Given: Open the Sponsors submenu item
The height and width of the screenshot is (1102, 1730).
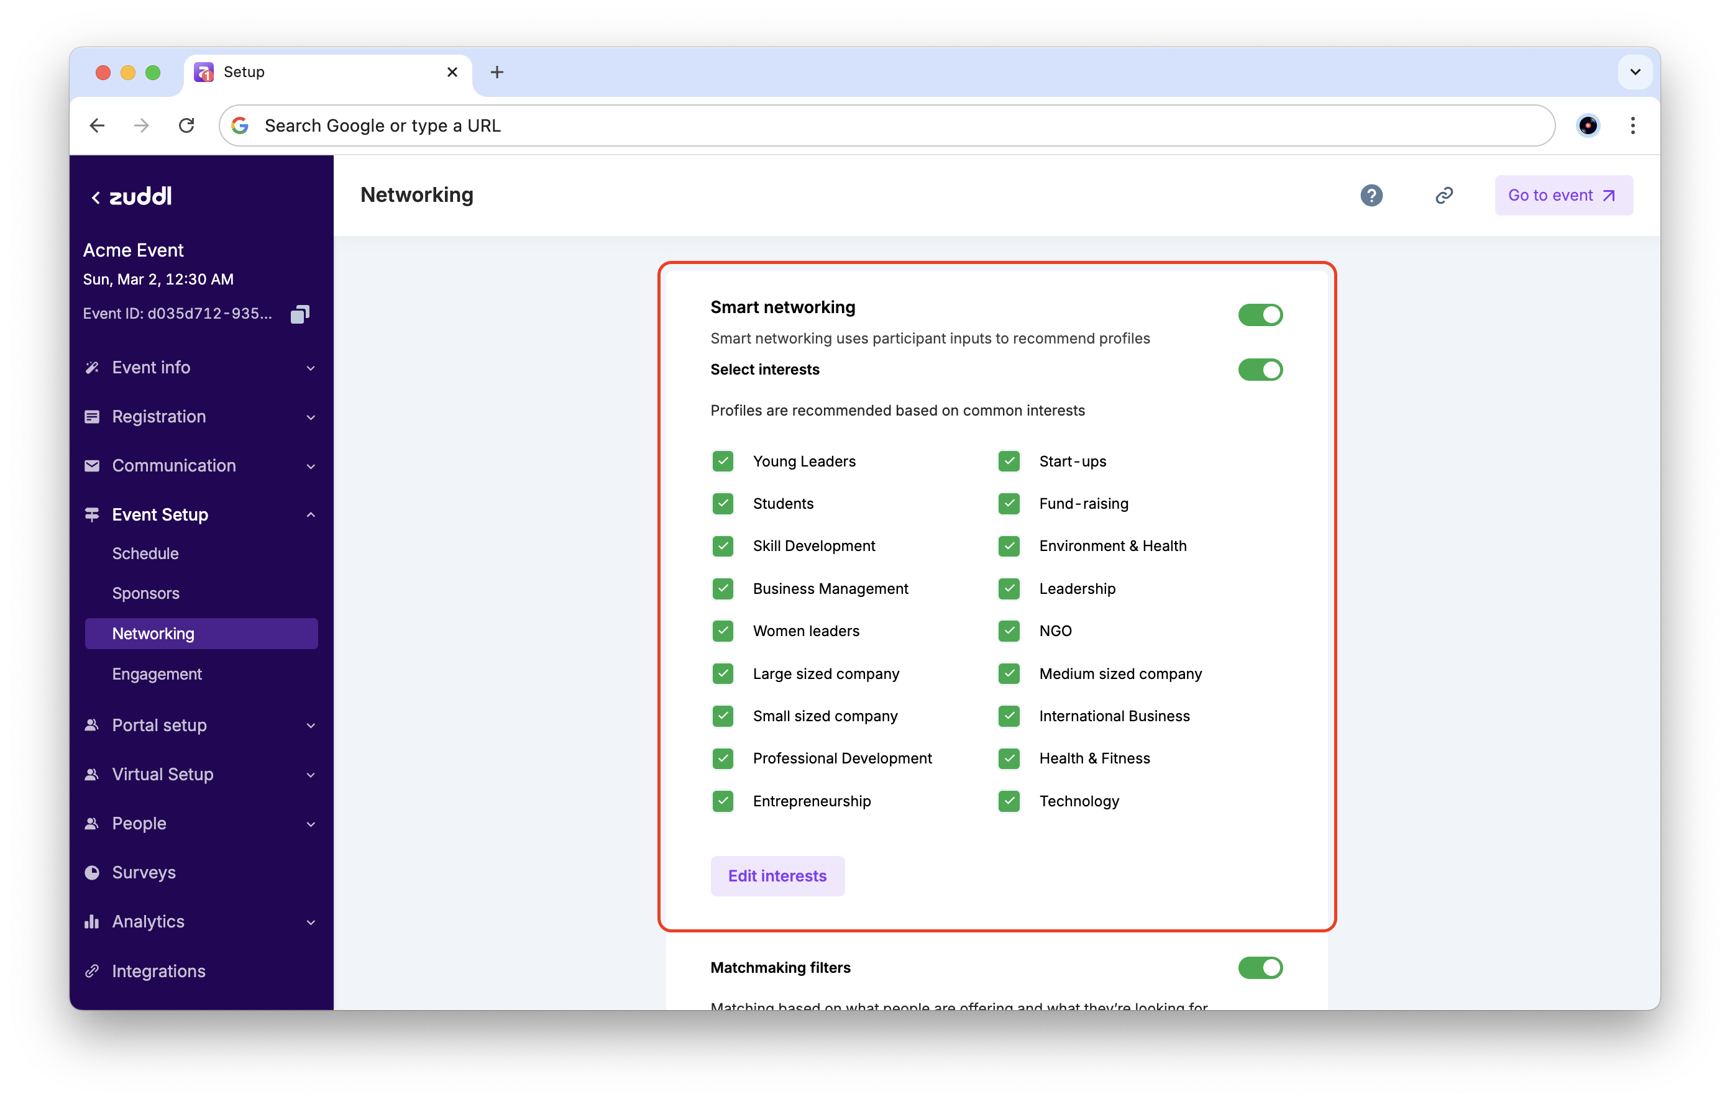Looking at the screenshot, I should 146,593.
